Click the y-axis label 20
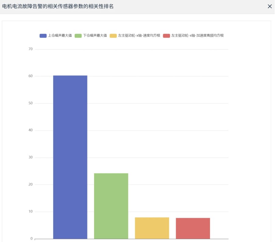The width and height of the screenshot is (275, 242). (x=30, y=185)
